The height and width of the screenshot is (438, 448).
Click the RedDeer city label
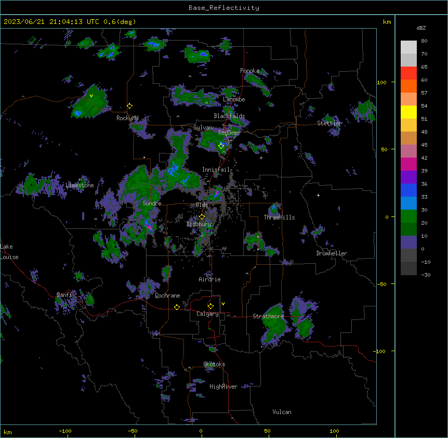point(229,133)
